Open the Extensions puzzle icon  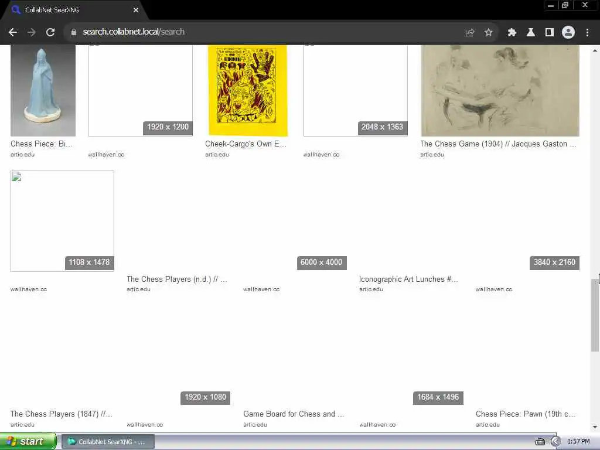pyautogui.click(x=512, y=33)
